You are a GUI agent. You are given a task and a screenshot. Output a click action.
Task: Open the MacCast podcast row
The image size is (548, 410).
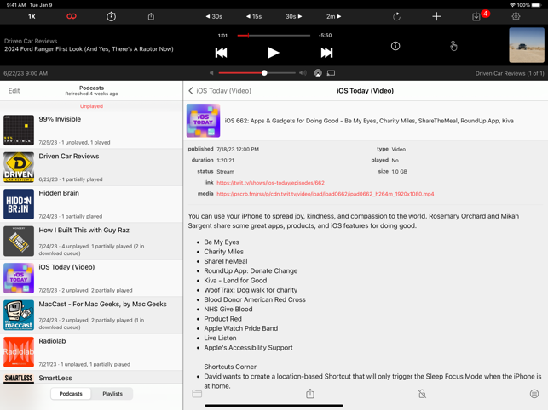point(91,315)
